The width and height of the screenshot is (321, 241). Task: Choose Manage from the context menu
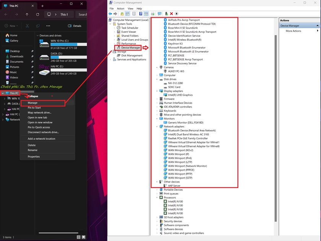(x=32, y=103)
